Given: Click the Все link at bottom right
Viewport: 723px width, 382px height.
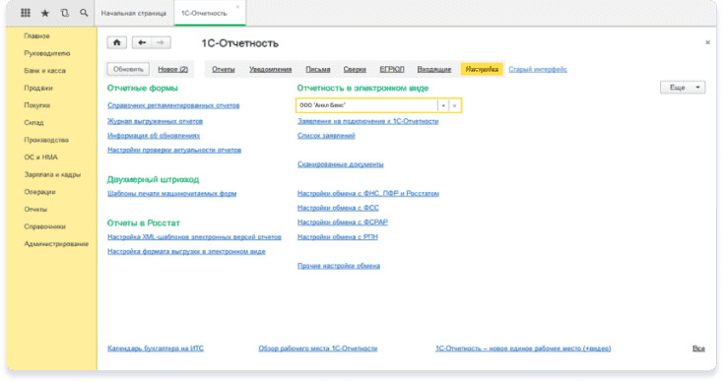Looking at the screenshot, I should click(698, 349).
